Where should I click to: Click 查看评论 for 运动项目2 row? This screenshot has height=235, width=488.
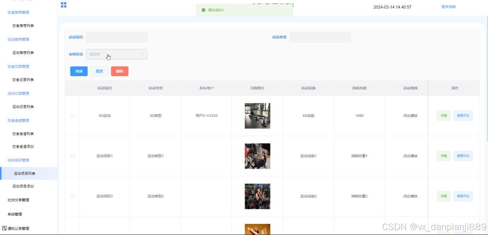[463, 196]
